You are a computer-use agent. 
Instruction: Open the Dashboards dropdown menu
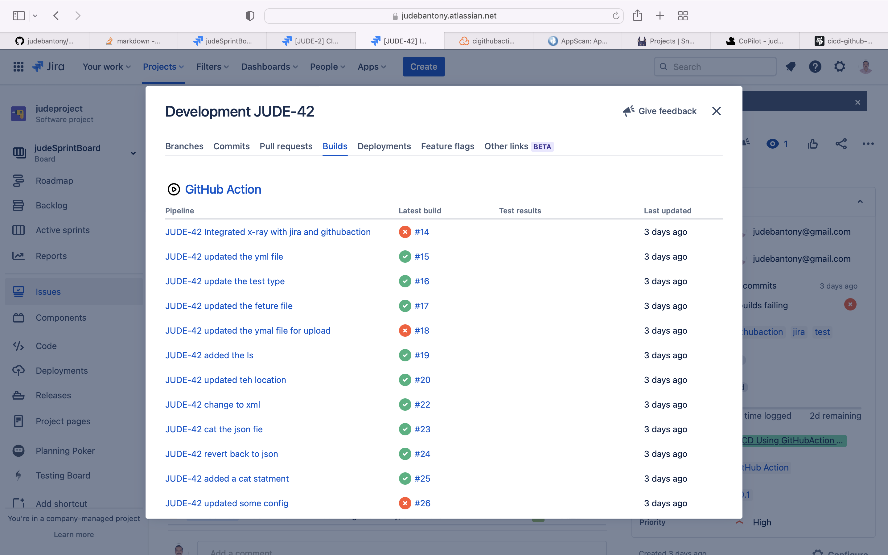pyautogui.click(x=269, y=67)
